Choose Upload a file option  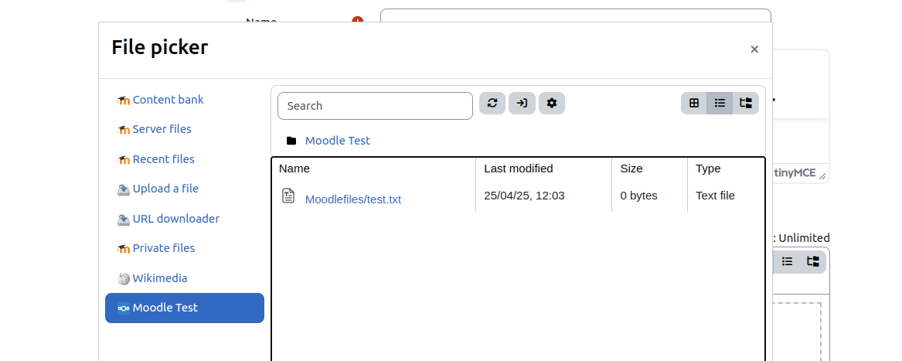[165, 189]
